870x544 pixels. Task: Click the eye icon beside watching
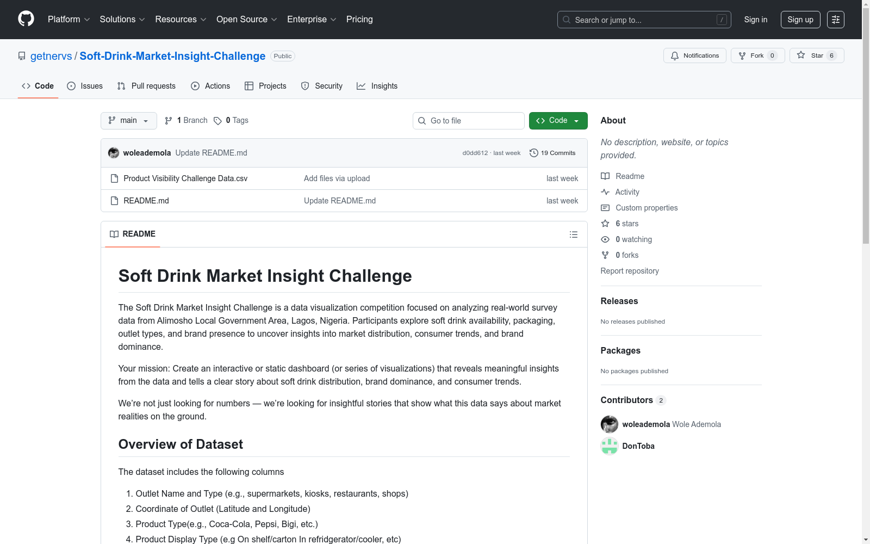point(605,239)
